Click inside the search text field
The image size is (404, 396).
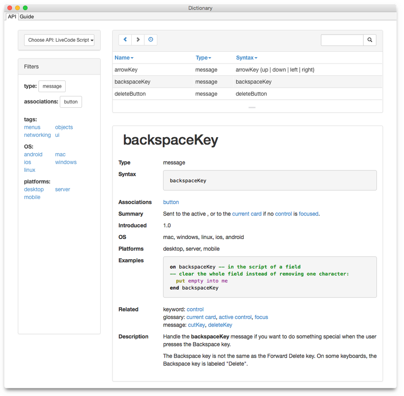tap(342, 40)
